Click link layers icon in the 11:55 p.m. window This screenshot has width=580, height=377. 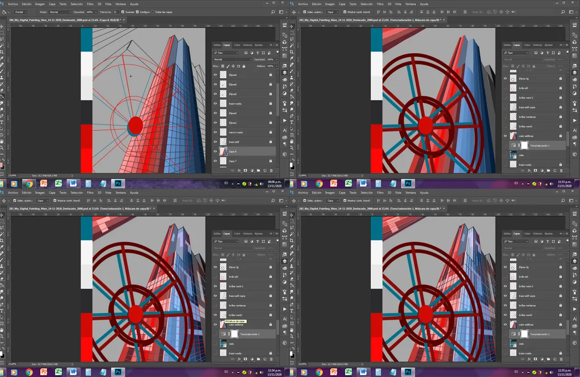pyautogui.click(x=522, y=359)
